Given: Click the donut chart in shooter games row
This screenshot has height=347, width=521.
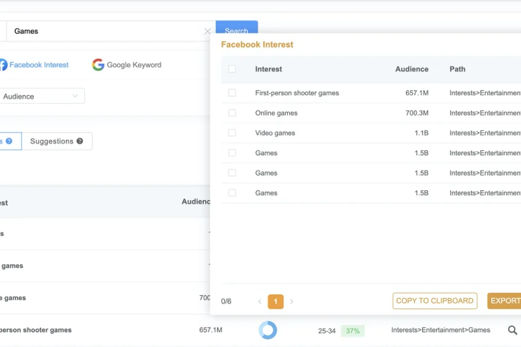Looking at the screenshot, I should 268,330.
